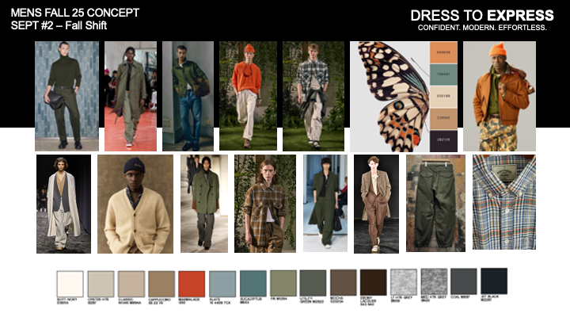Image resolution: width=570 pixels, height=321 pixels.
Task: Click photo of man in rust jacket and orange beanie
Action: tap(500, 96)
